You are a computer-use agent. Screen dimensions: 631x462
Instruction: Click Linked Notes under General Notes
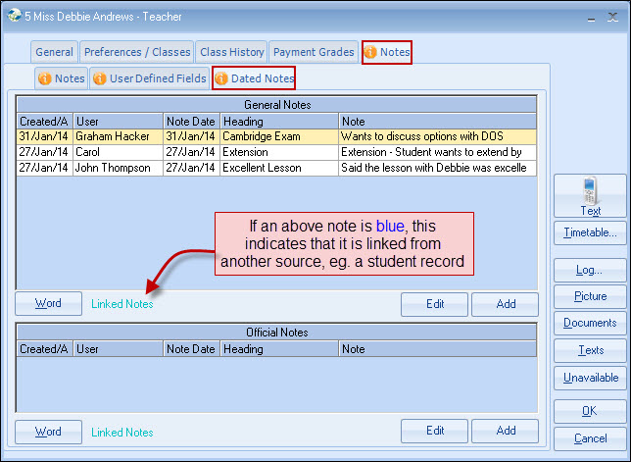pos(121,304)
